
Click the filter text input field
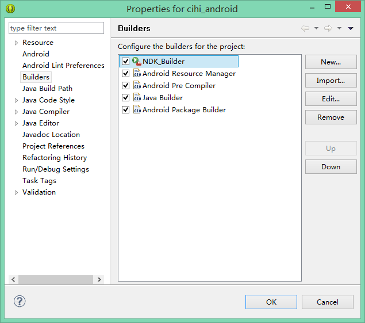click(x=56, y=28)
